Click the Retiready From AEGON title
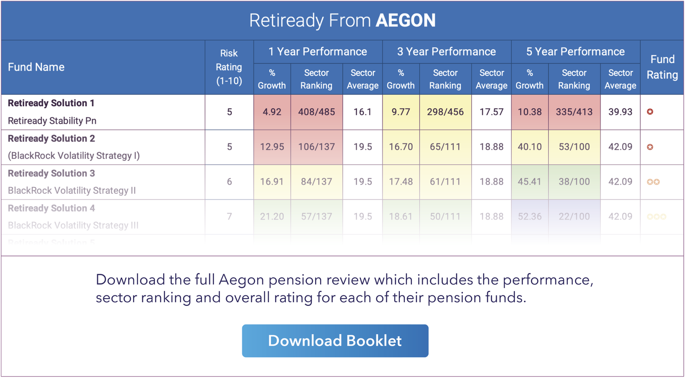Screen dimensions: 685x378 (x=342, y=21)
